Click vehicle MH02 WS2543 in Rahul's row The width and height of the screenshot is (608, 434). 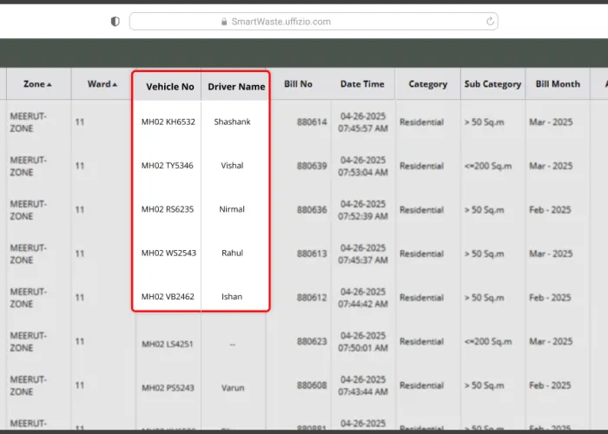coord(169,253)
